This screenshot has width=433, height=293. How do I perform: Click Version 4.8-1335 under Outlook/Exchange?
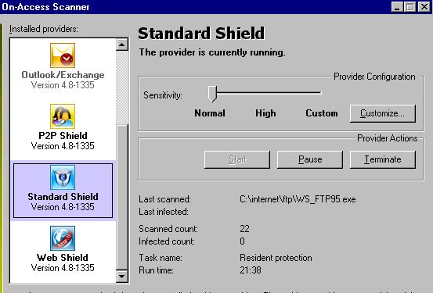63,85
